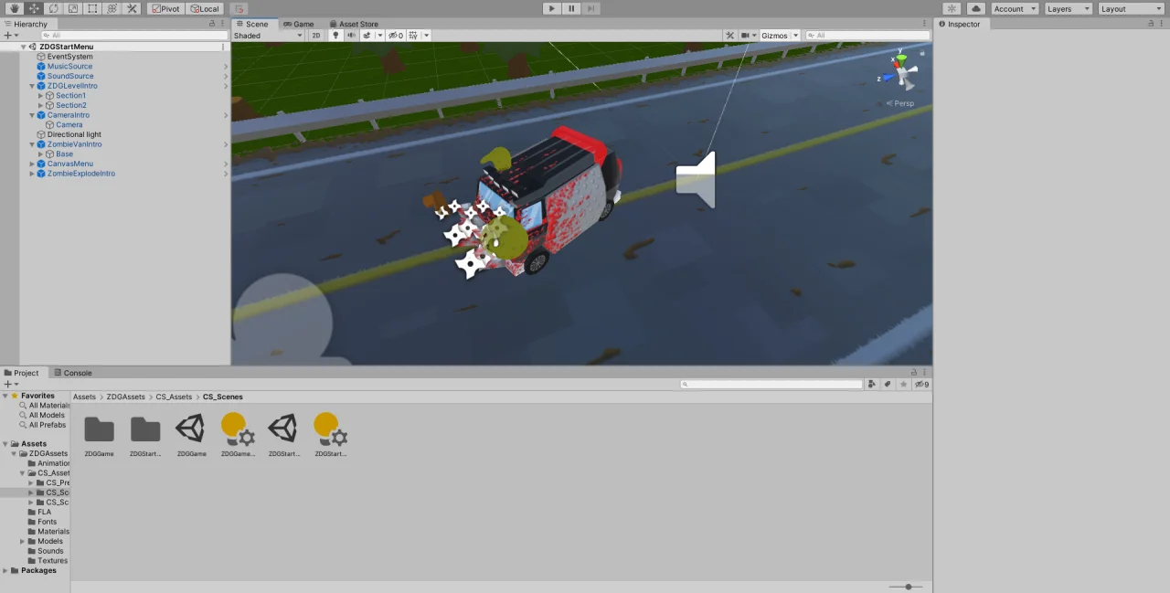Toggle Pivot/Center handle position
The height and width of the screenshot is (593, 1170).
(165, 8)
